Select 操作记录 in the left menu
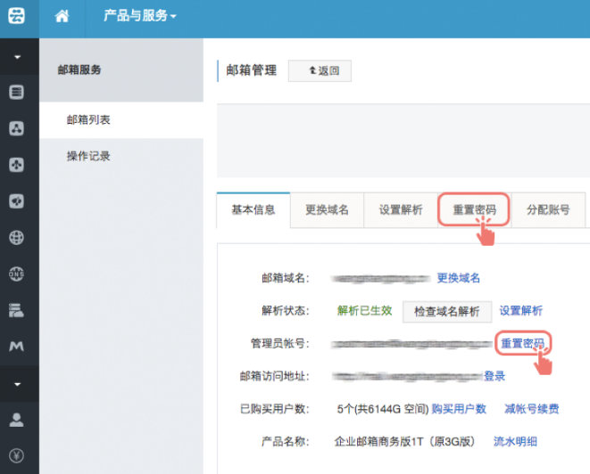This screenshot has height=474, width=590. click(88, 156)
